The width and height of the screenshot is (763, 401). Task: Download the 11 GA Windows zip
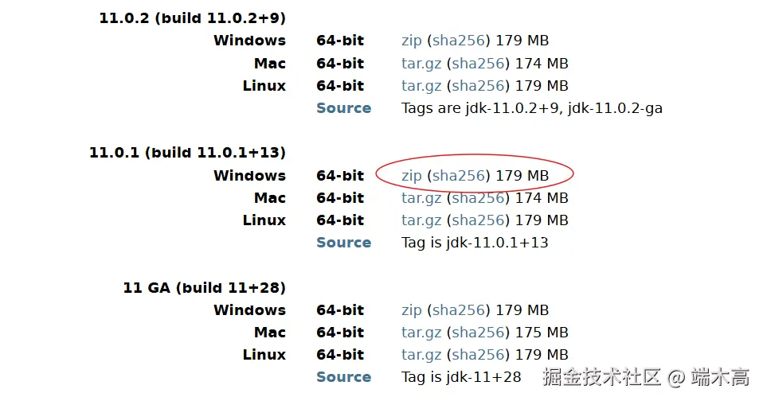pyautogui.click(x=411, y=310)
